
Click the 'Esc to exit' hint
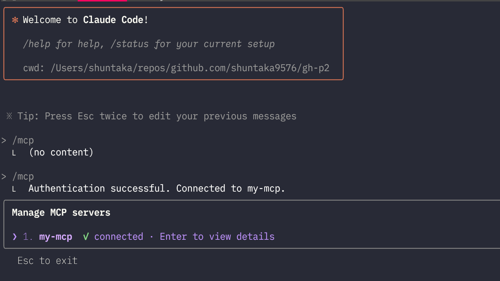47,261
